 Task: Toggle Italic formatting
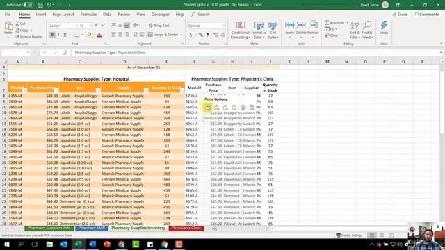58,35
